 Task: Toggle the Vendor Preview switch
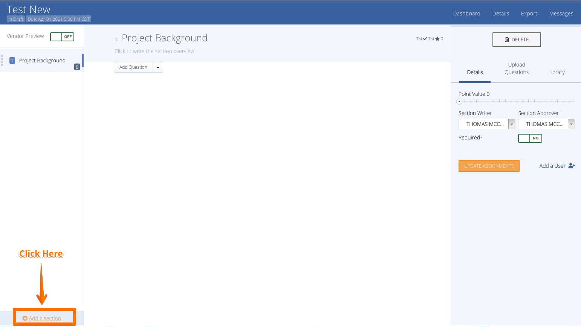click(62, 37)
